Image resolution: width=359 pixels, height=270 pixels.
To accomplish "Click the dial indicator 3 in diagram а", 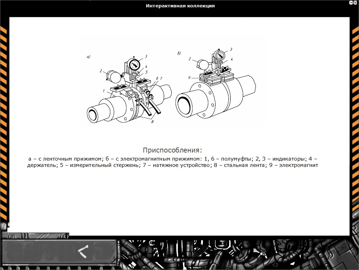I will [x=134, y=65].
